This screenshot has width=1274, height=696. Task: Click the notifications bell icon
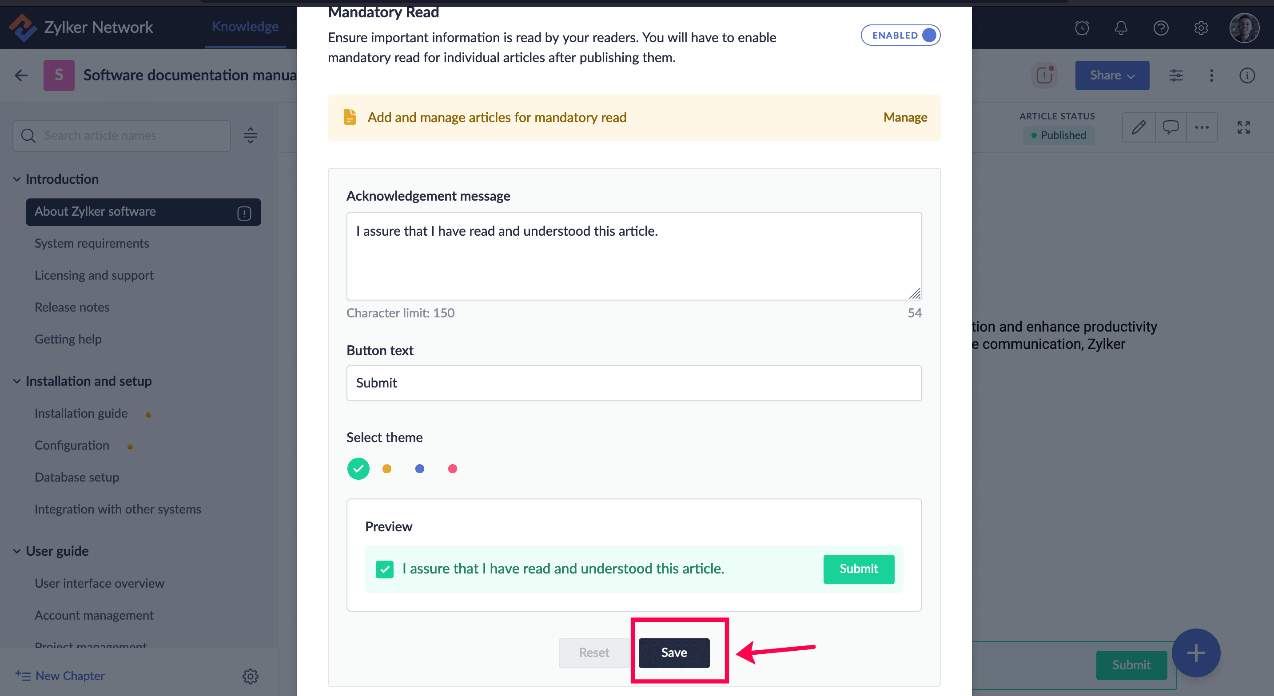(x=1121, y=28)
